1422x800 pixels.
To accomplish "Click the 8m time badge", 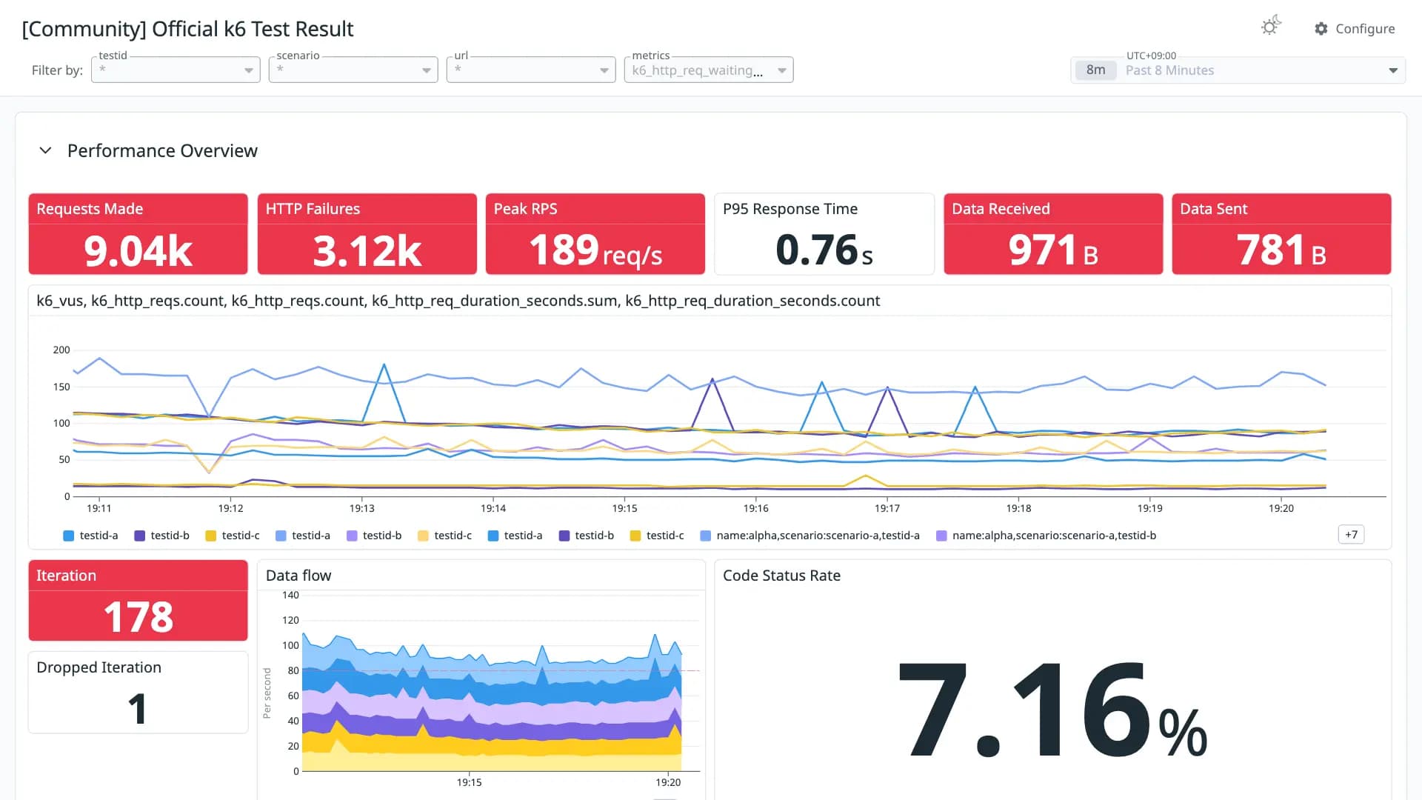I will [1096, 70].
